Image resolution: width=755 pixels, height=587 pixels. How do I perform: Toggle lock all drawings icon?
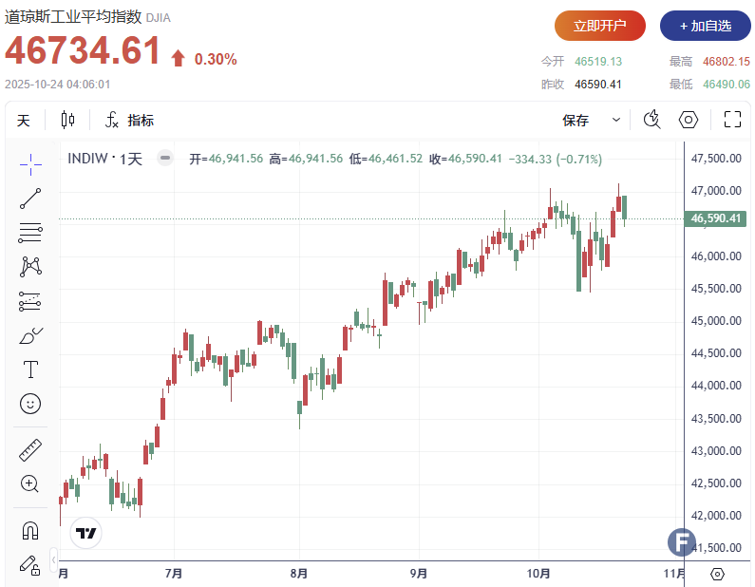(30, 563)
